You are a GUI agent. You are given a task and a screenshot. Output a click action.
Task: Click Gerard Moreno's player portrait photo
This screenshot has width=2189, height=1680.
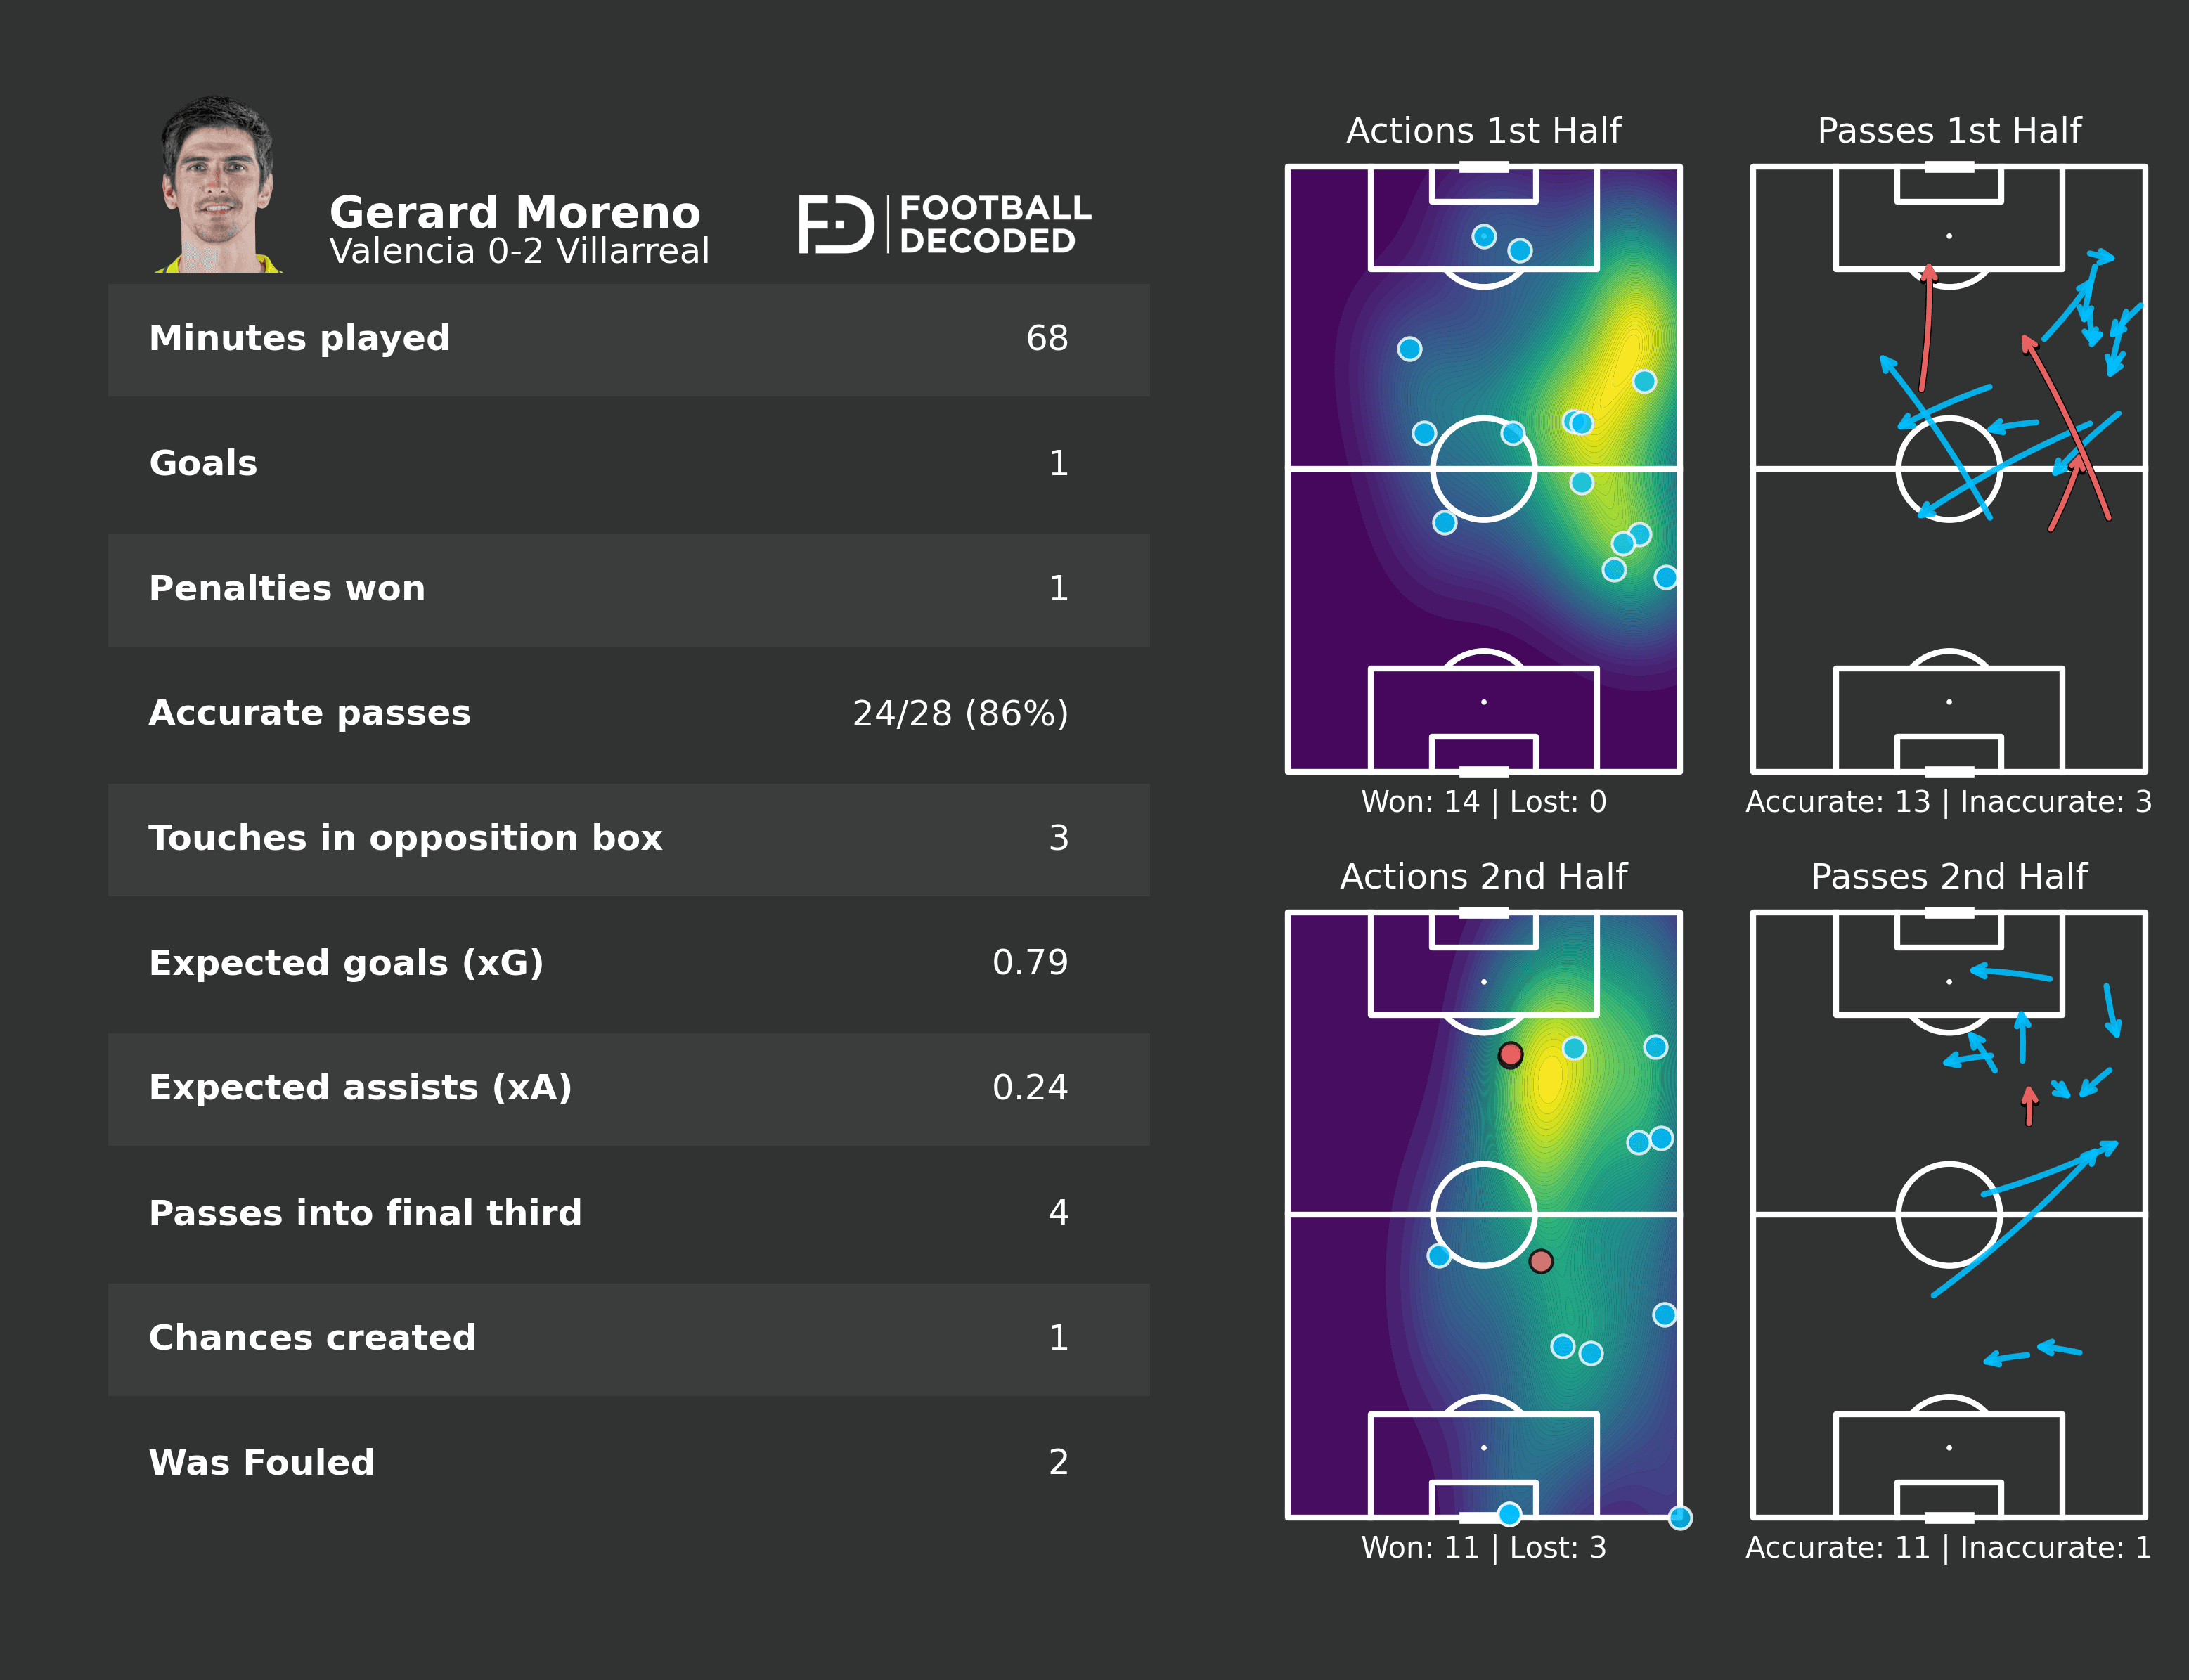218,185
